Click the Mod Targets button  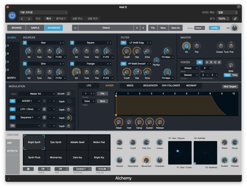click(230, 87)
